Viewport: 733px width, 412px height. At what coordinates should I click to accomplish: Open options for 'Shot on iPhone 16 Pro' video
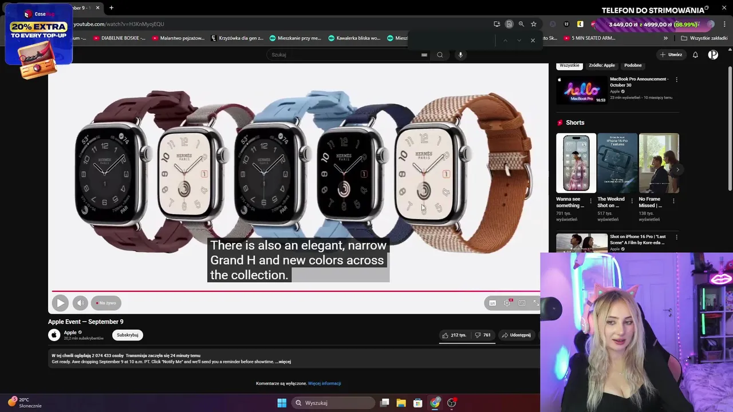click(x=676, y=237)
